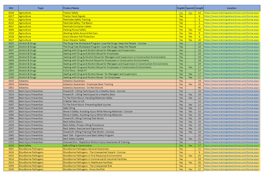
Task: Select the A DUI Story - What If? cell
Action: coord(120,71)
